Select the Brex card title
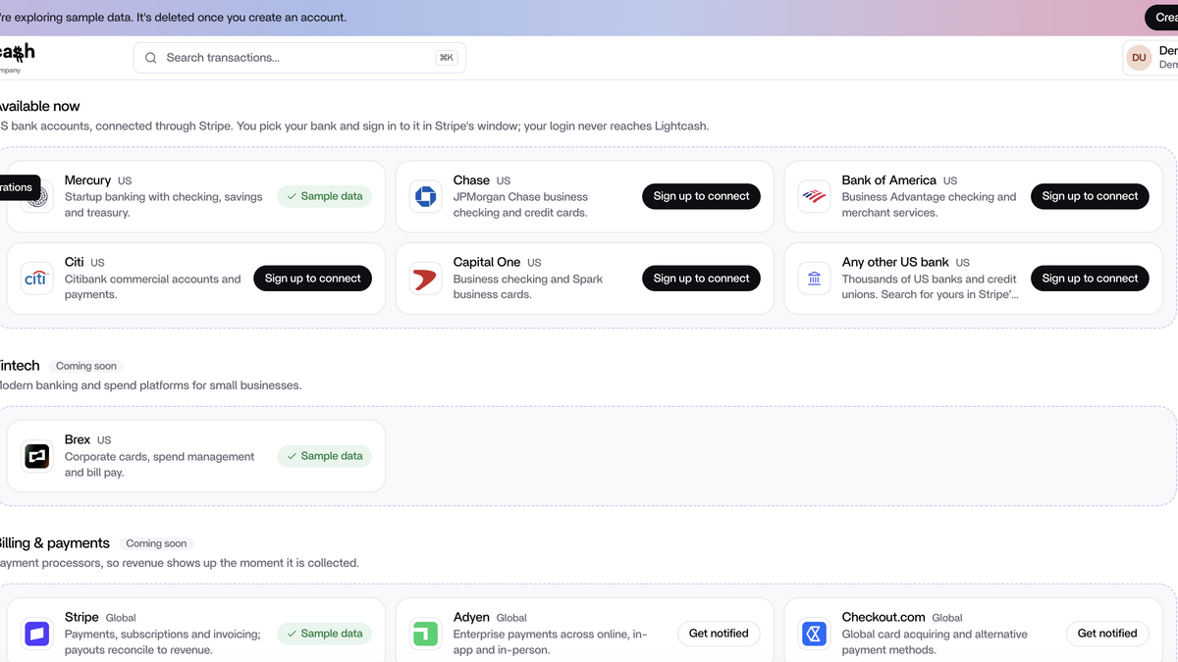The height and width of the screenshot is (662, 1178). (78, 439)
